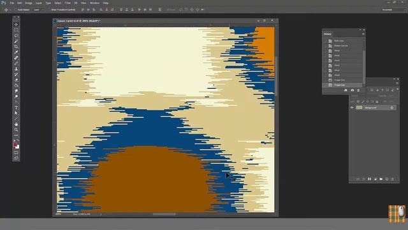Enable Show Transform Controls checkbox
This screenshot has height=230, width=408.
click(49, 10)
